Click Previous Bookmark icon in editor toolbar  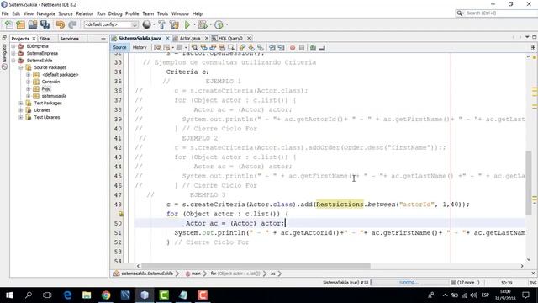click(x=243, y=48)
